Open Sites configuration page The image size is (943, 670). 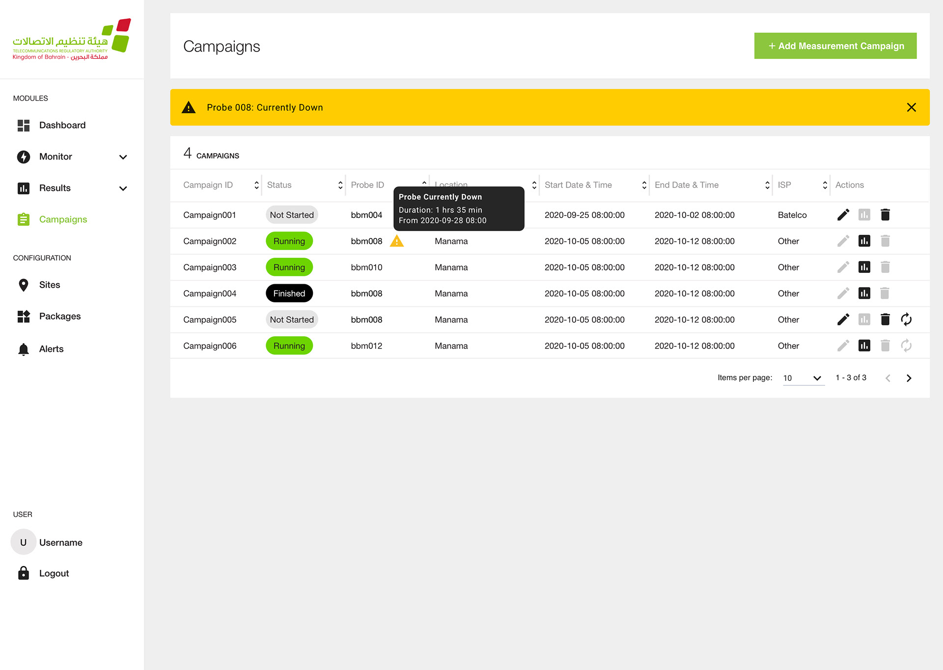50,285
